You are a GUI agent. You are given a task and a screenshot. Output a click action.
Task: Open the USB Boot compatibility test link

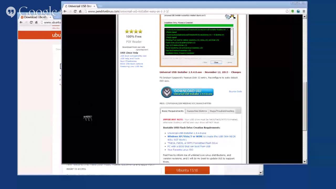pos(133,56)
